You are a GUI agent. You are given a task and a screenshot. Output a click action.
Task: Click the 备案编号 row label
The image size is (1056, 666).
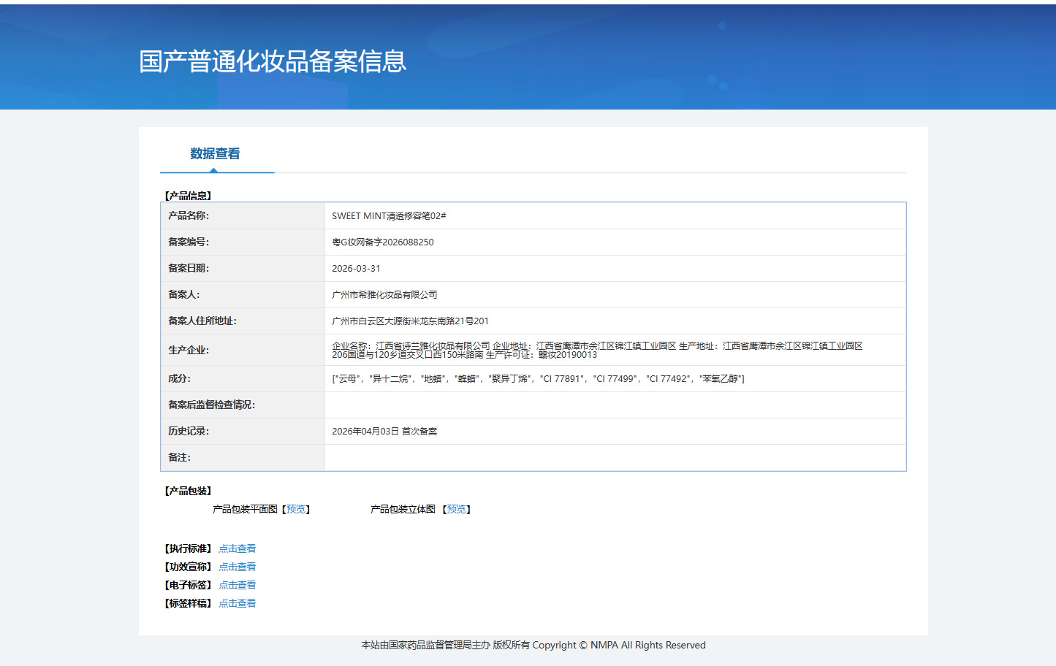click(x=189, y=242)
